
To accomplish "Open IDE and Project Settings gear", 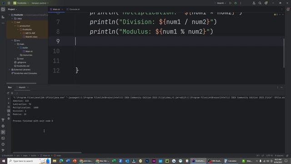I will (266, 3).
